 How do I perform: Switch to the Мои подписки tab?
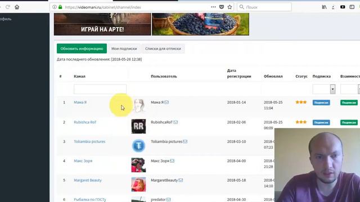[x=124, y=49]
